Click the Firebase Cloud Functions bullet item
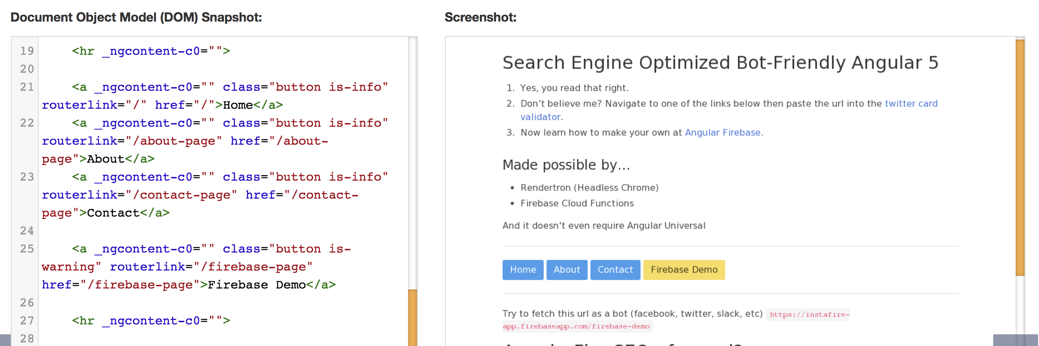Viewport: 1039px width, 346px height. 577,204
